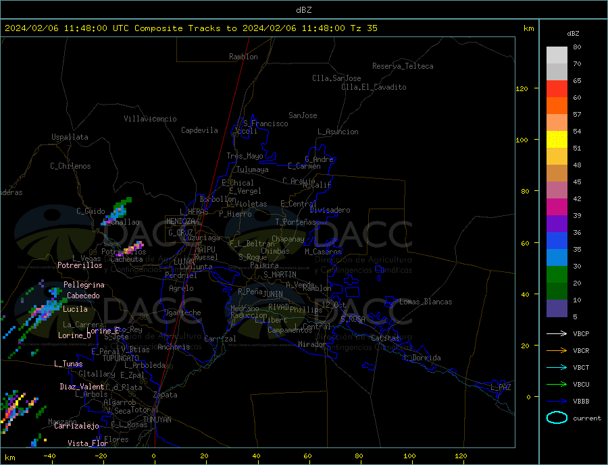
Task: Click the Tulumaya label
Action: click(x=253, y=169)
